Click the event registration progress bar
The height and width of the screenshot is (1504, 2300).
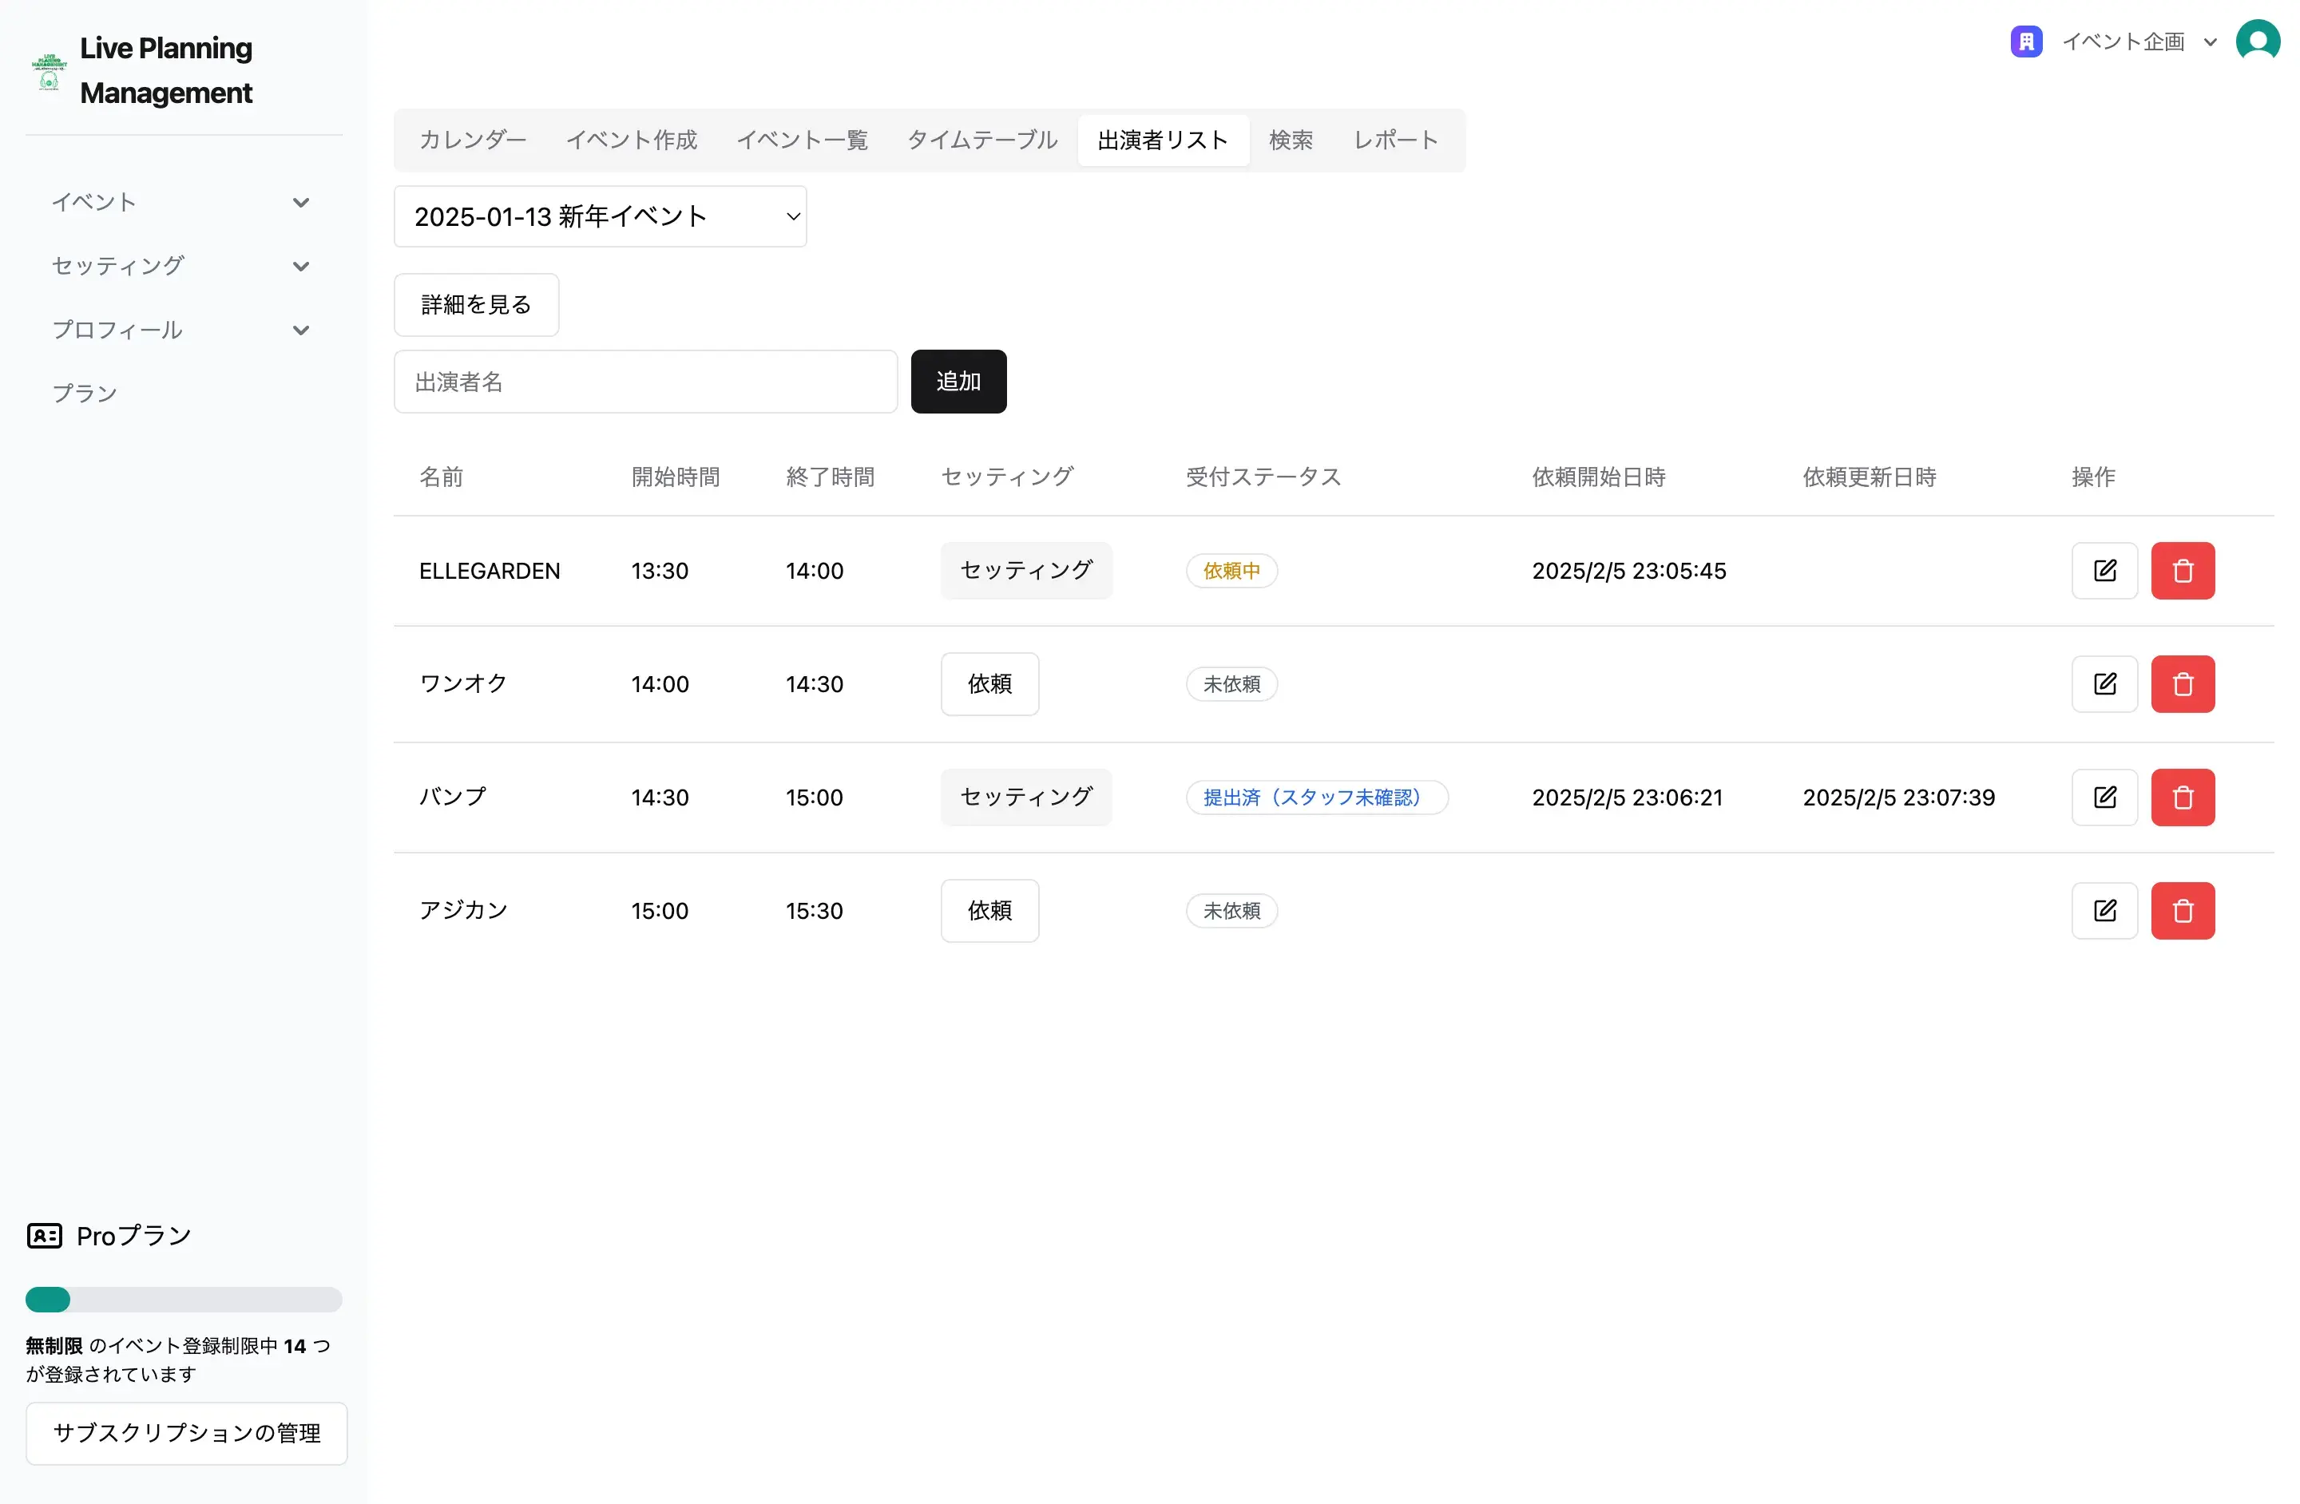[184, 1299]
